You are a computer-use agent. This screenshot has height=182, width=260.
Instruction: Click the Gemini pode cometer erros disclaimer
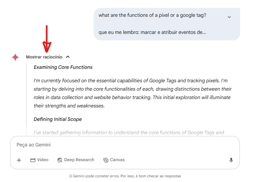coord(125,176)
